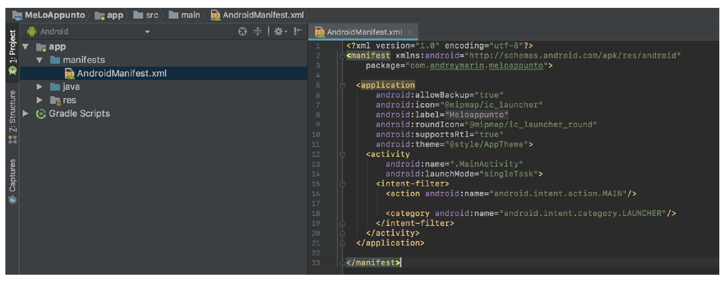The image size is (728, 283).
Task: Click the java folder icon
Action: click(55, 87)
